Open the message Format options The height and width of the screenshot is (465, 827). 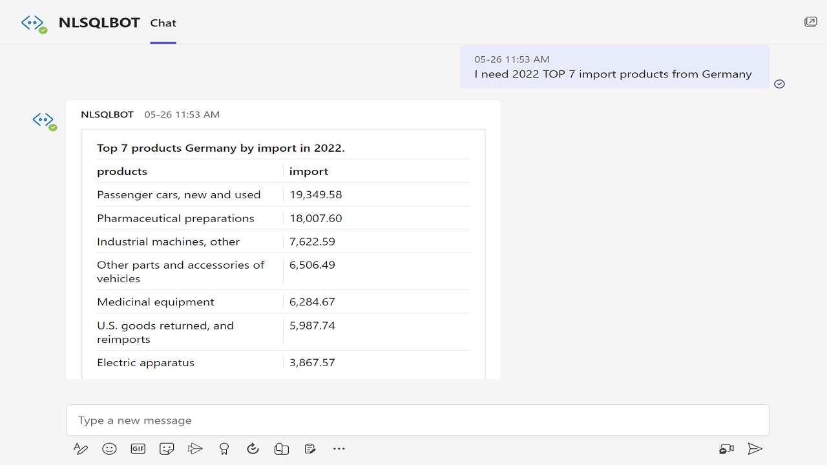pyautogui.click(x=80, y=449)
